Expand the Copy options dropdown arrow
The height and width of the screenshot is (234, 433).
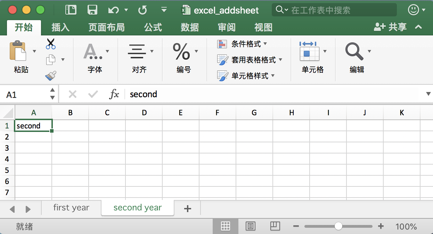pyautogui.click(x=63, y=60)
